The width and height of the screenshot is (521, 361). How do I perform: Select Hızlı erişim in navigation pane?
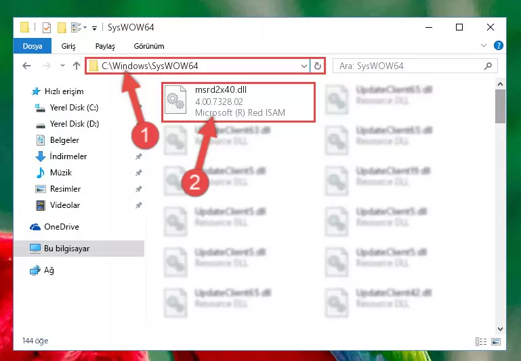click(57, 91)
